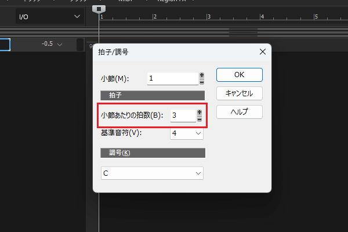348x232 pixels.
Task: Increase beats per measure with plus stepper
Action: [200, 112]
